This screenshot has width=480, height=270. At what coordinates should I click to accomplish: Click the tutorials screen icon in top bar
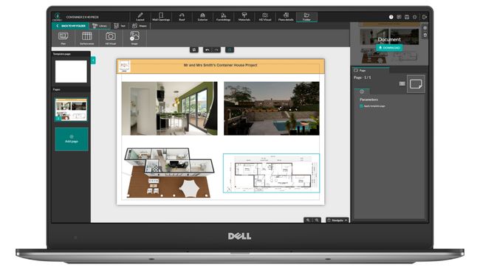pyautogui.click(x=399, y=17)
